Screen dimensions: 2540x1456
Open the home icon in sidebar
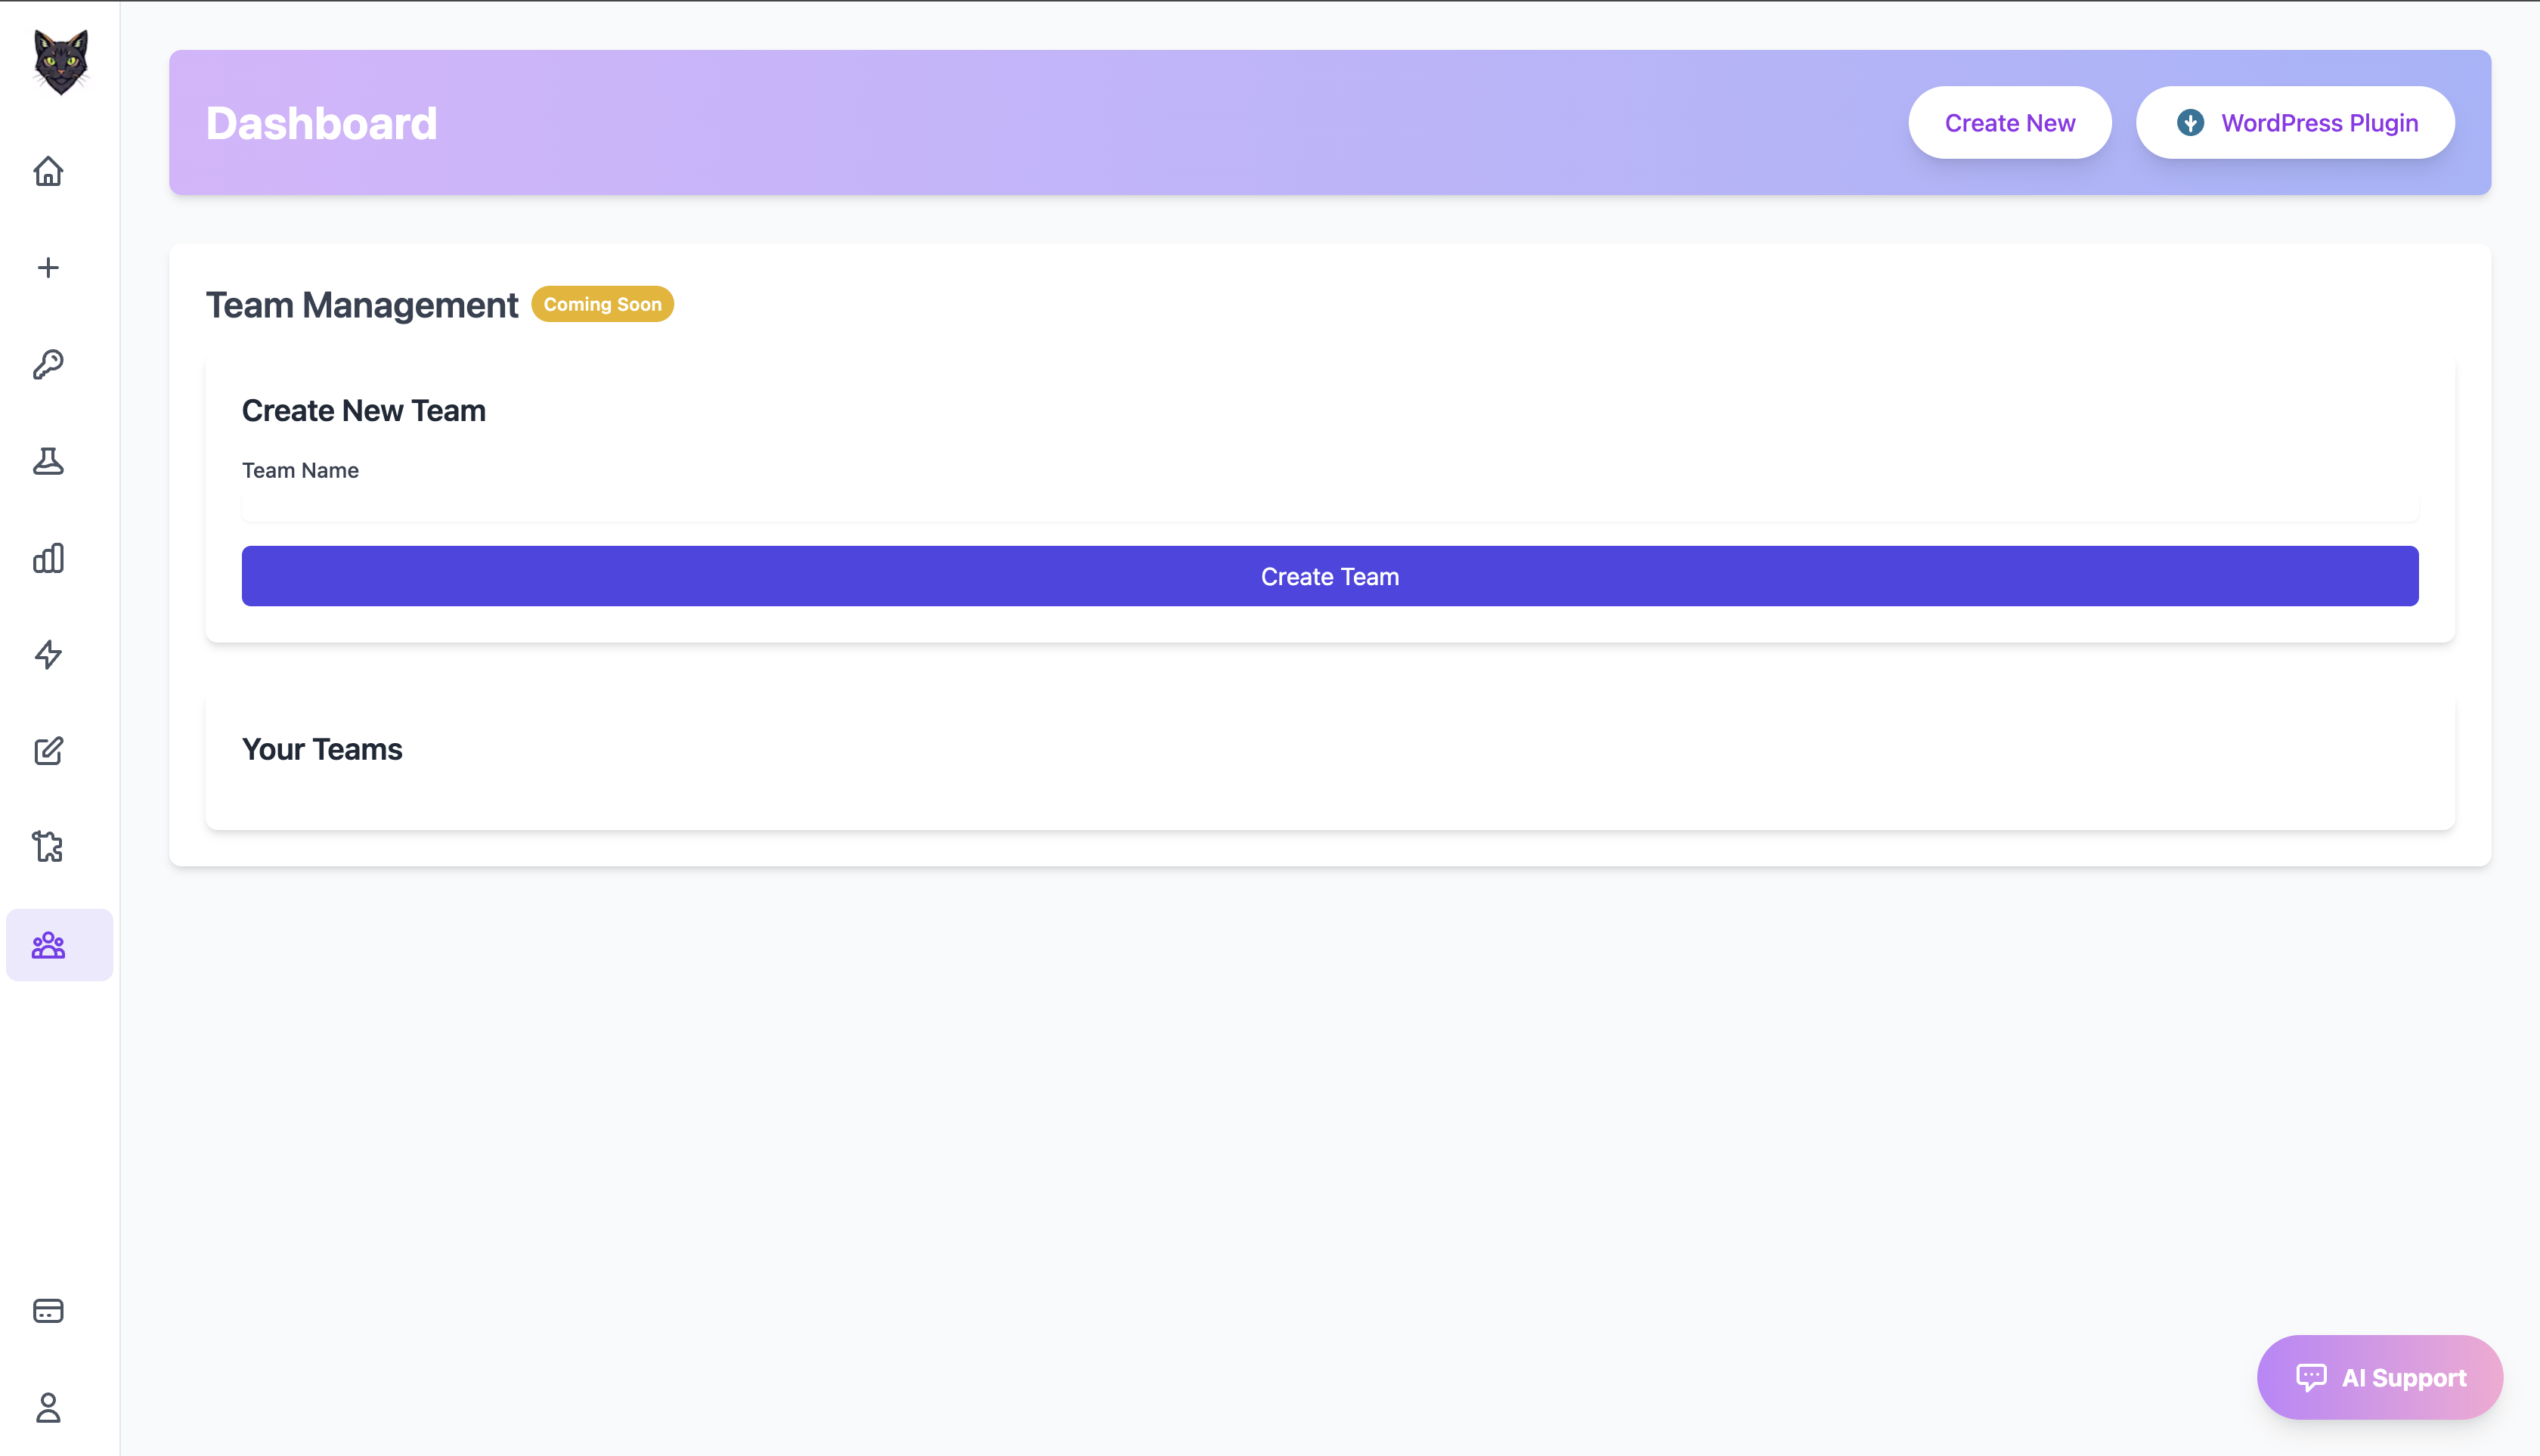click(48, 171)
